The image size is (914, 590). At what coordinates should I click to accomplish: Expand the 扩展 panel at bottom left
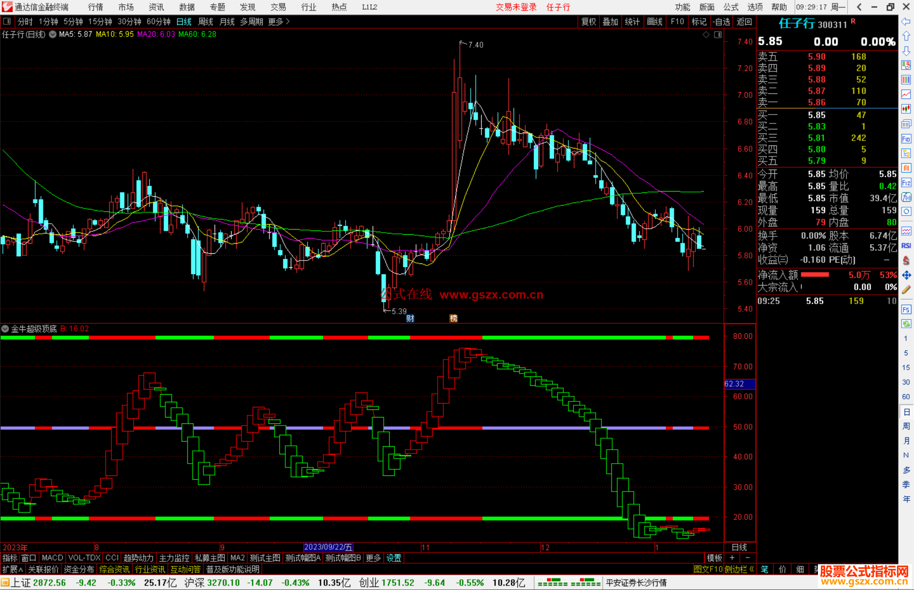(13, 569)
